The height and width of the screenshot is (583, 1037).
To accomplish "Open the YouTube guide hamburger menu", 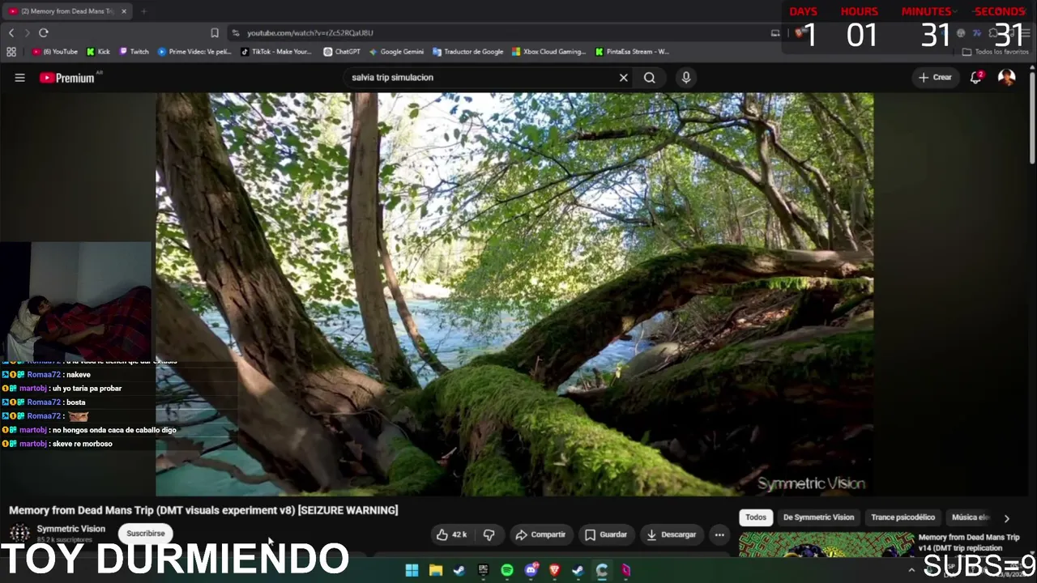I will pyautogui.click(x=20, y=78).
